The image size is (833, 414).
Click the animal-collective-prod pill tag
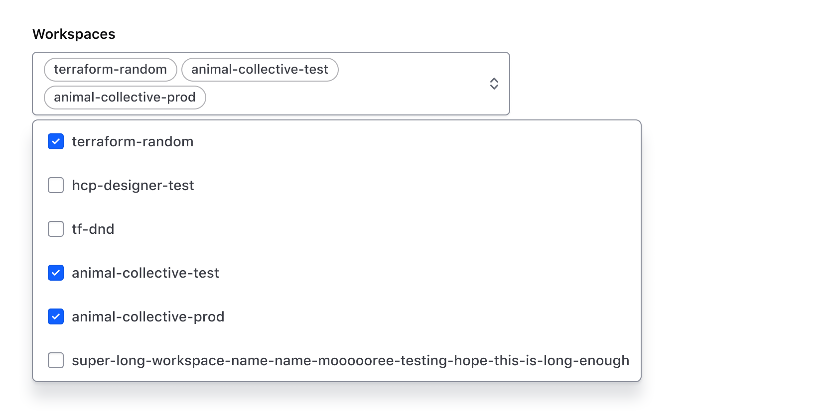[125, 98]
